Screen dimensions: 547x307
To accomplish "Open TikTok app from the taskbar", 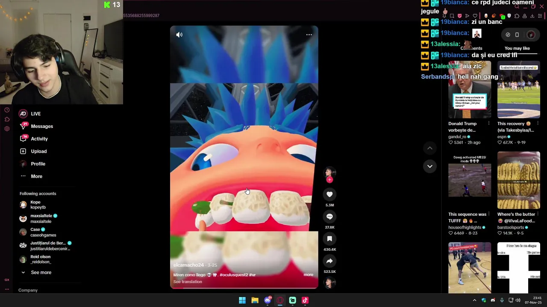I will click(x=305, y=300).
